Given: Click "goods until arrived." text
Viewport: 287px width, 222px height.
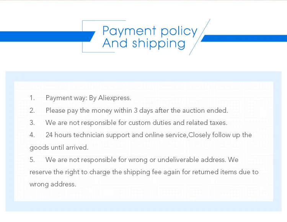Looking at the screenshot, I should click(59, 147).
